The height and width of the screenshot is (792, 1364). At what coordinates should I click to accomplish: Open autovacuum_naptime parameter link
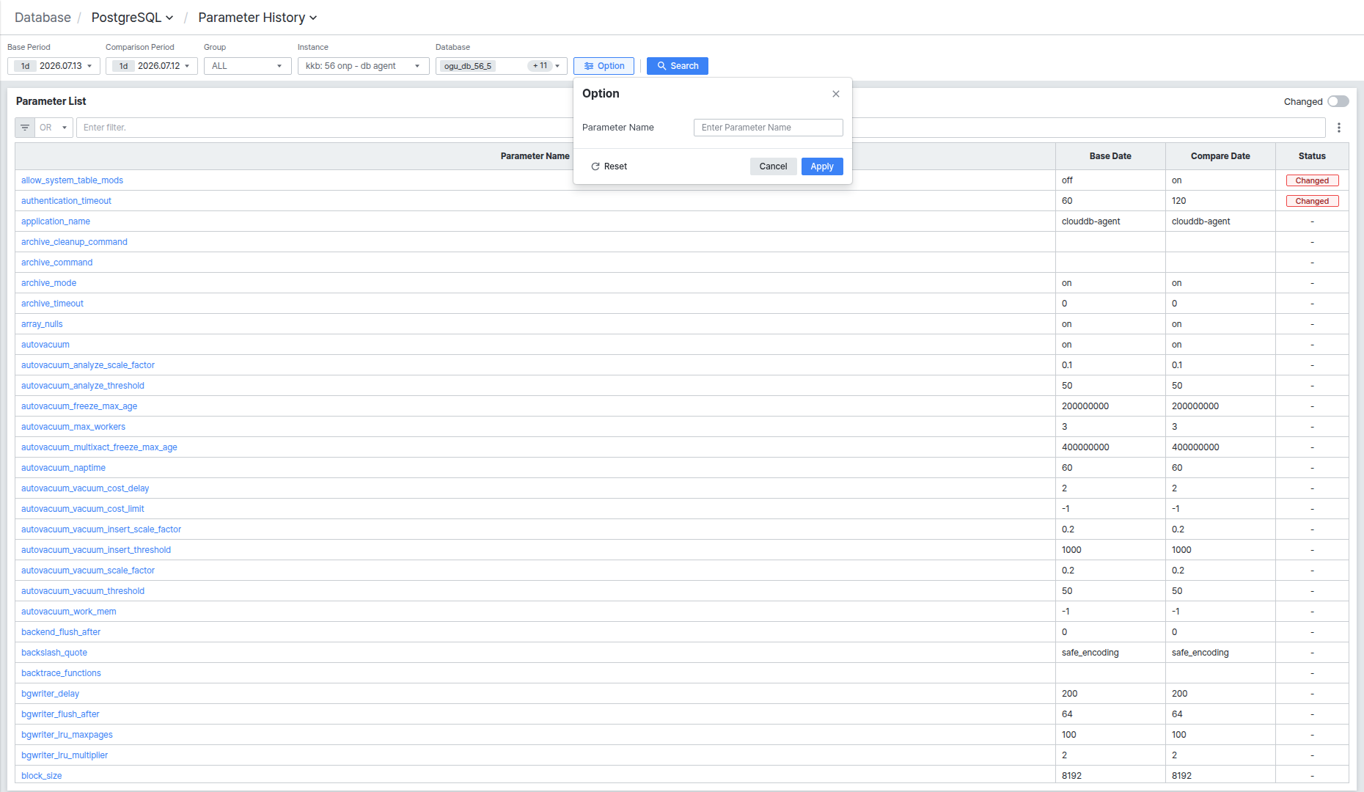click(x=63, y=468)
